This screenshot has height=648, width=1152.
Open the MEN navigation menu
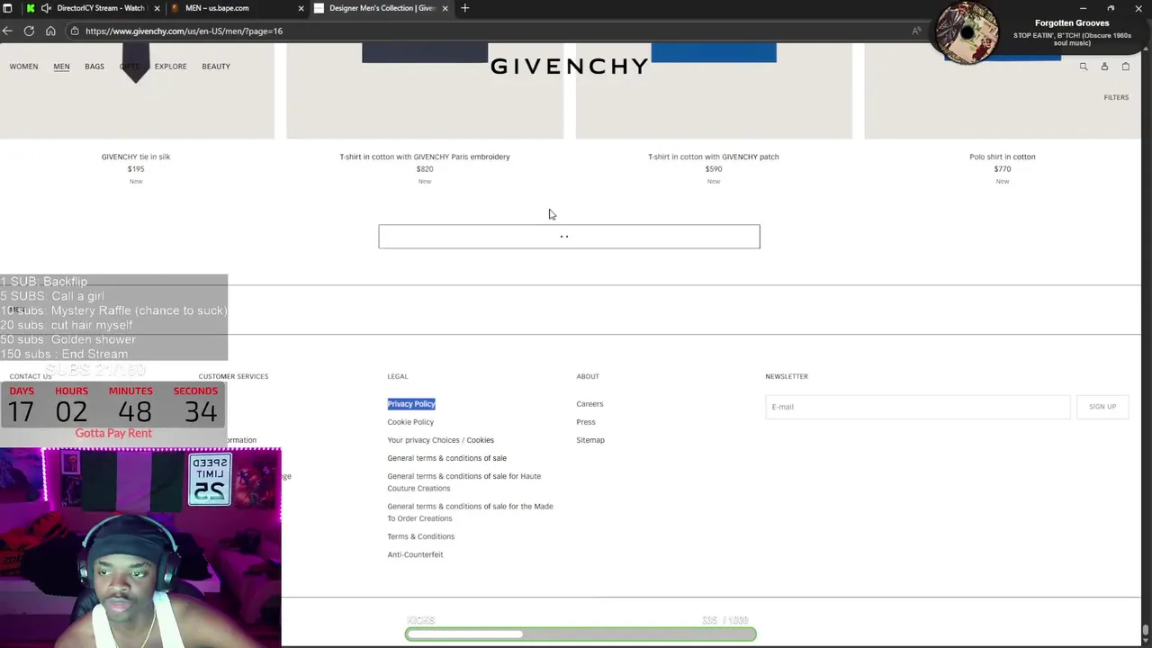pyautogui.click(x=61, y=67)
